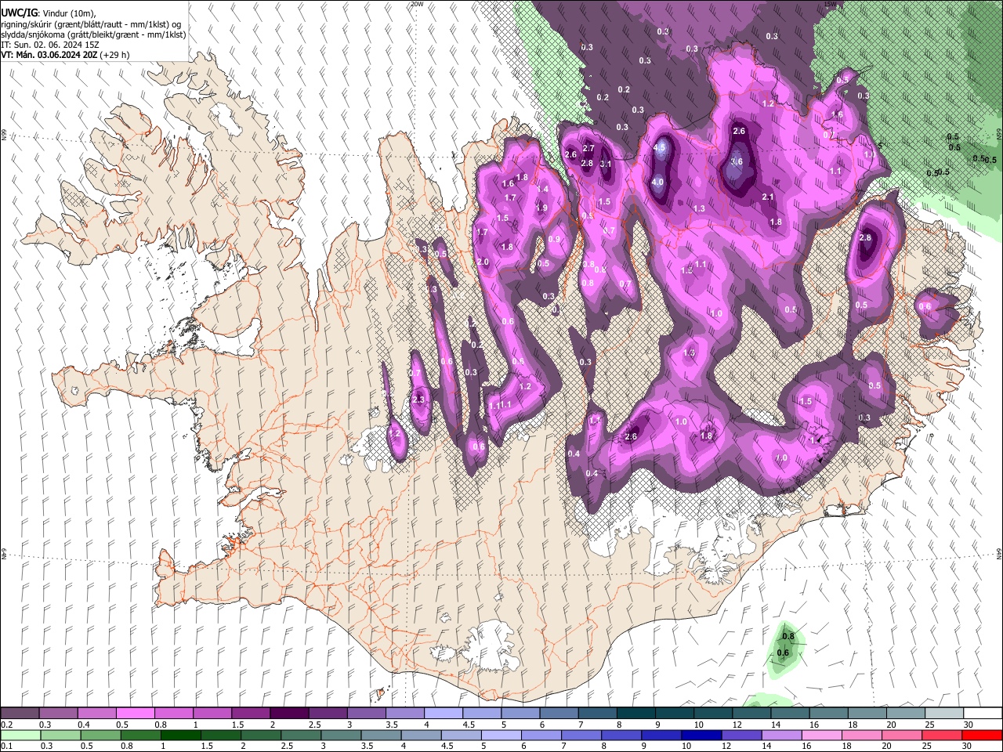Screen dimensions: 1003x752
Task: Click the 1.9 precipitation value on the map
Action: tap(541, 208)
